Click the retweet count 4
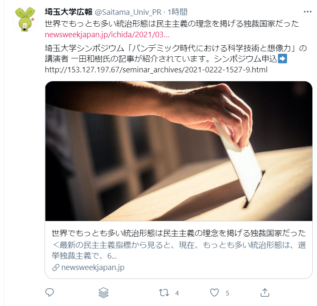Image resolution: width=317 pixels, height=306 pixels. [177, 293]
